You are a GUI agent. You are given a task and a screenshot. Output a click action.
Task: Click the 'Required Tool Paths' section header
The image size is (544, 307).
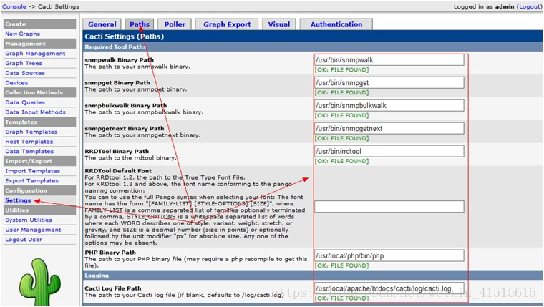tap(313, 47)
